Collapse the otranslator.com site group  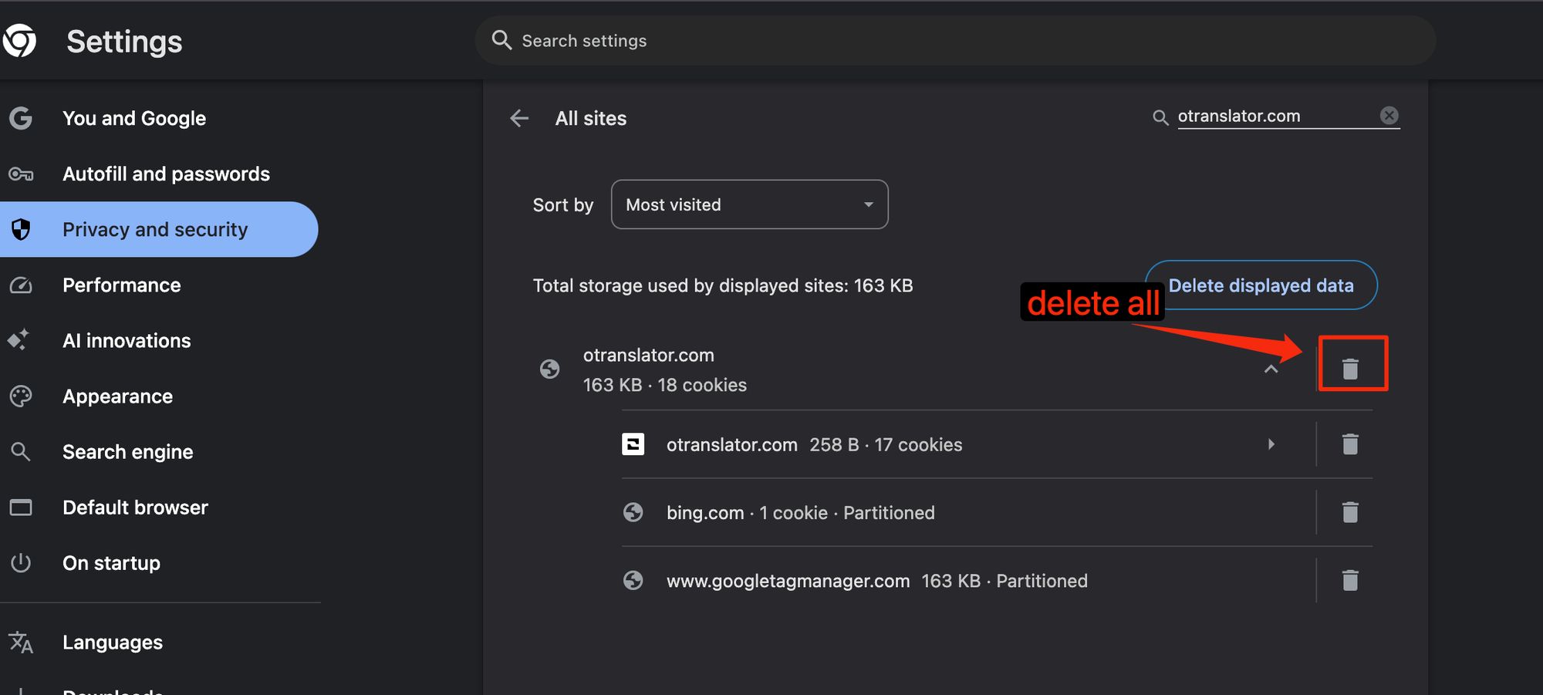point(1271,369)
